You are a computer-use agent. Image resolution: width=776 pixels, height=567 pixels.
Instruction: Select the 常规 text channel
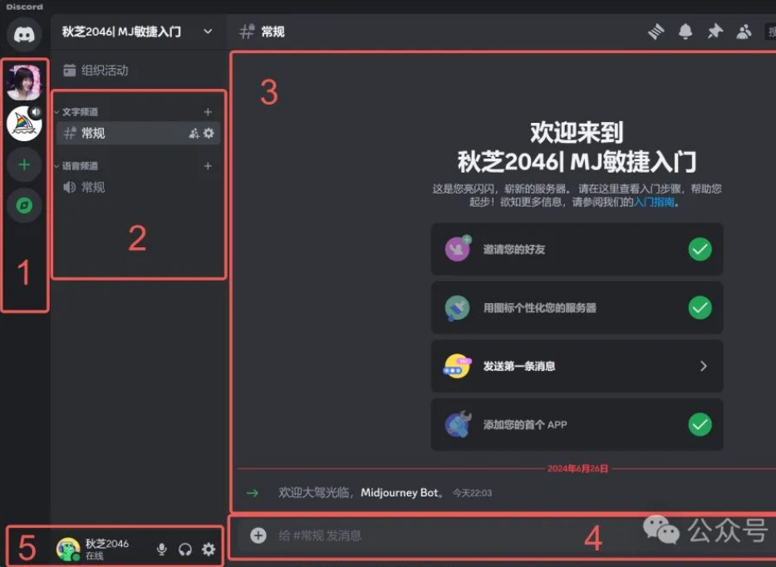point(138,134)
